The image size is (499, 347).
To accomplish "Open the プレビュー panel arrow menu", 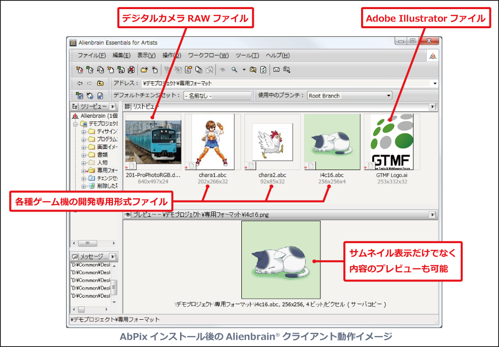I will [432, 215].
